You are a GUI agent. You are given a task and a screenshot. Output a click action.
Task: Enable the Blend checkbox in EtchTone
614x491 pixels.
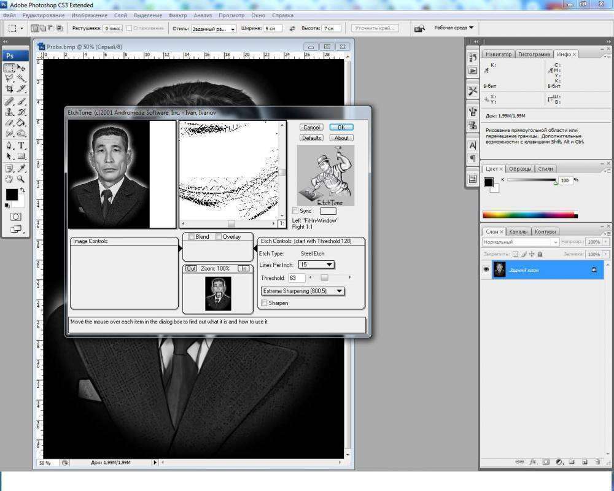[192, 237]
